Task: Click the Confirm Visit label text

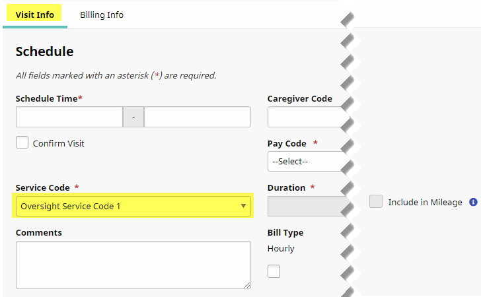Action: (59, 143)
